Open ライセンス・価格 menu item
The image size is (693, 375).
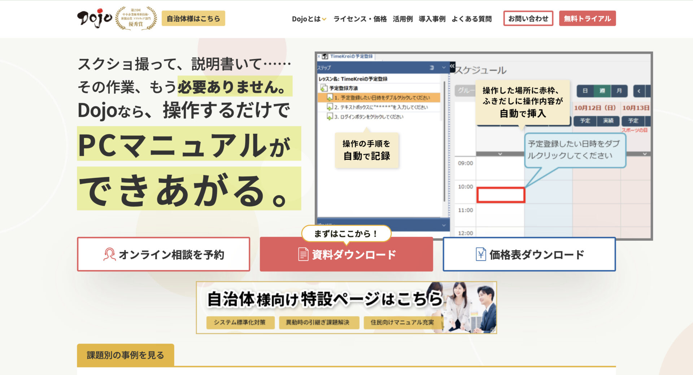tap(360, 19)
